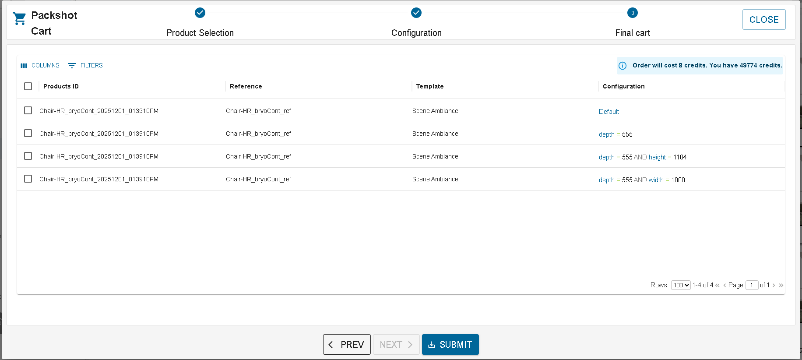Viewport: 802px width, 360px height.
Task: Go to the last page with double-arrow icon
Action: pyautogui.click(x=781, y=285)
